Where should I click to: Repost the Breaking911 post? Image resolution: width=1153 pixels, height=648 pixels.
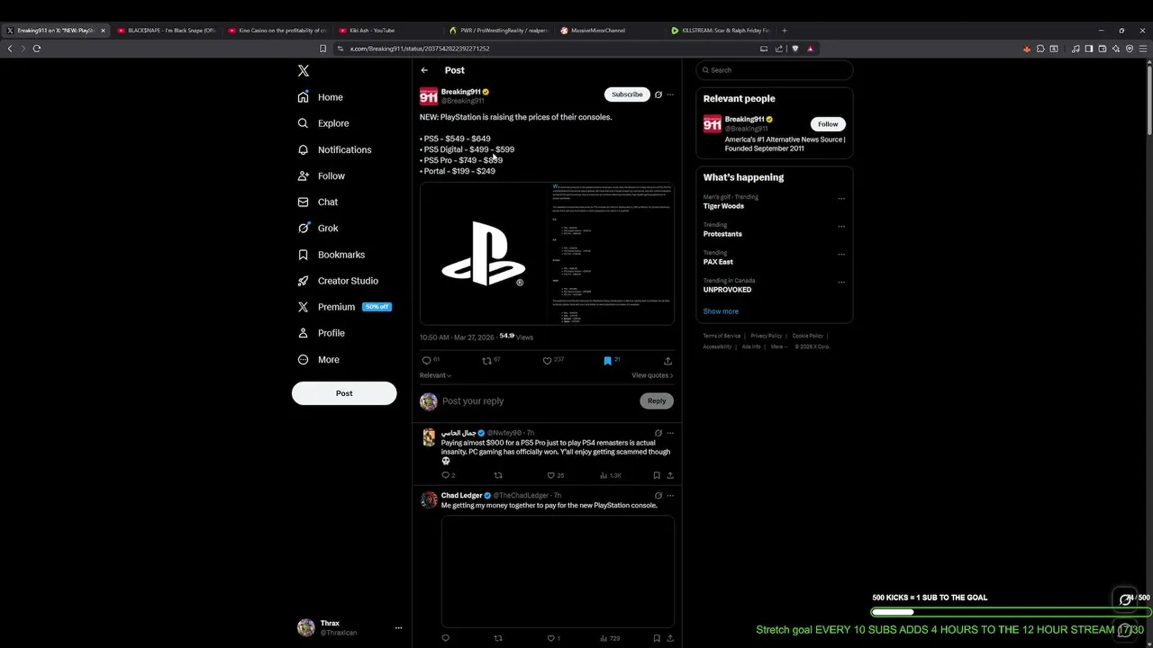coord(486,361)
